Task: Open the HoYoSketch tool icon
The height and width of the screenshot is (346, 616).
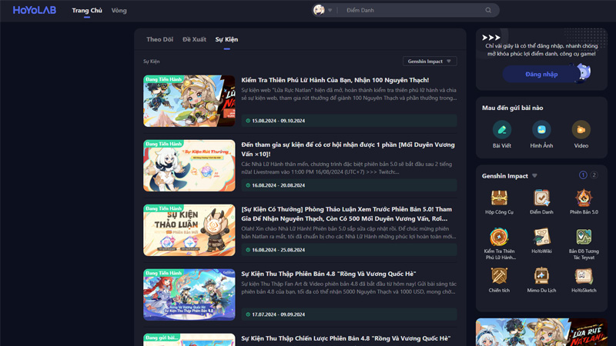Action: coord(584,276)
